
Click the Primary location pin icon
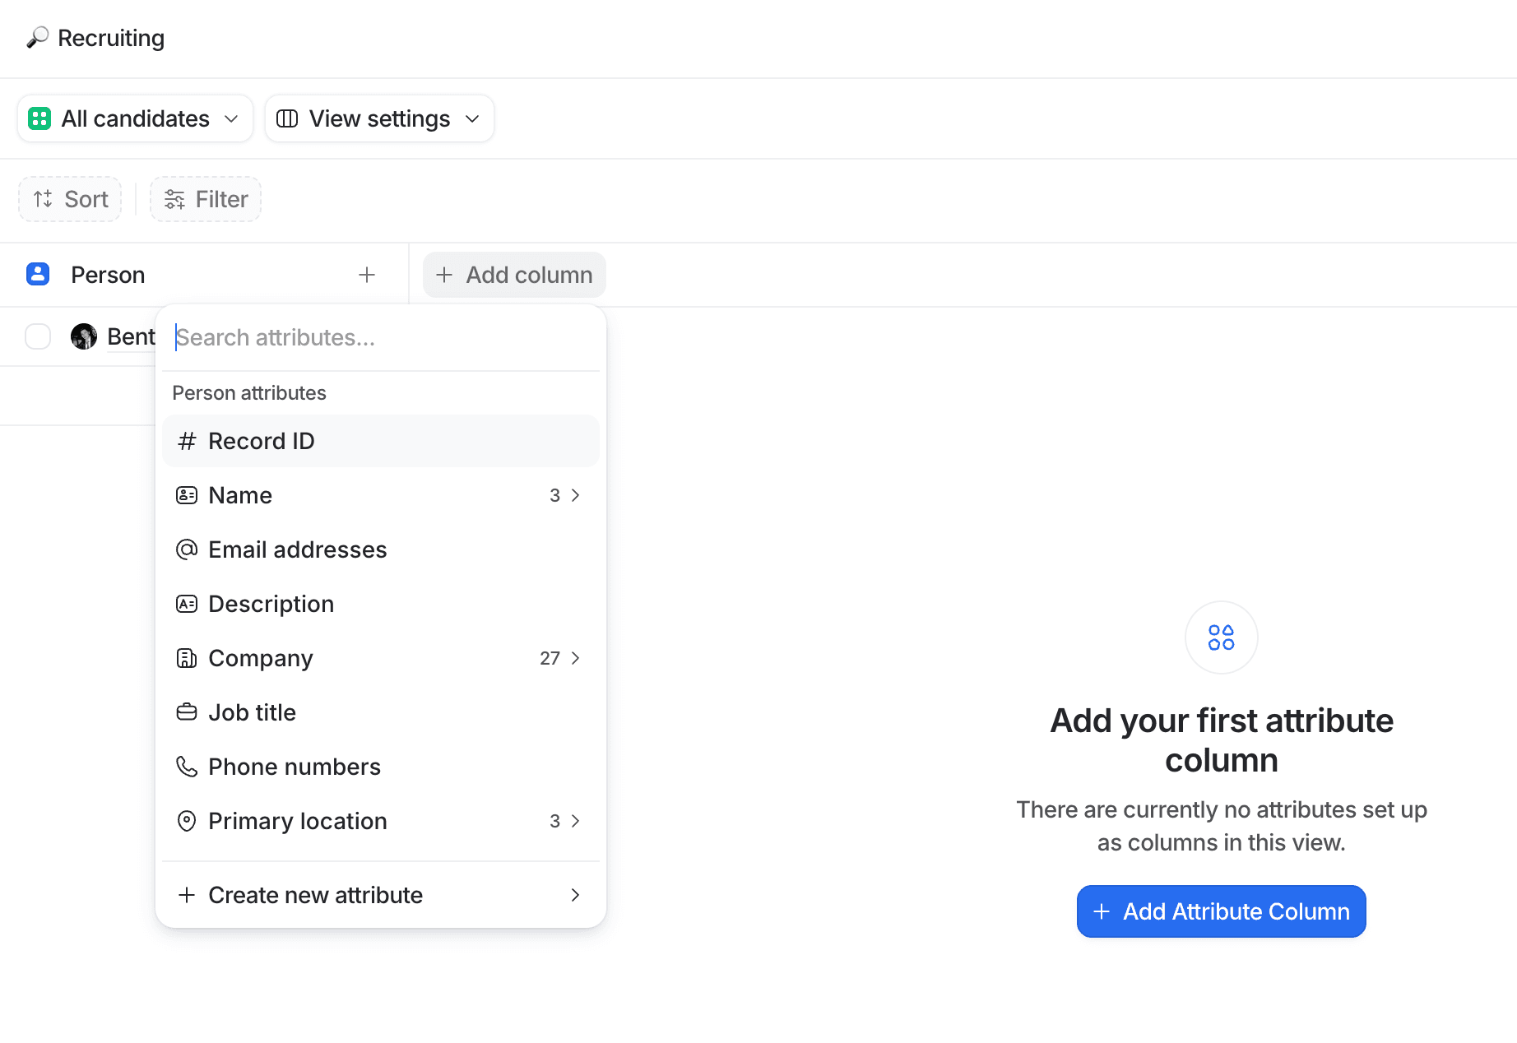tap(187, 820)
